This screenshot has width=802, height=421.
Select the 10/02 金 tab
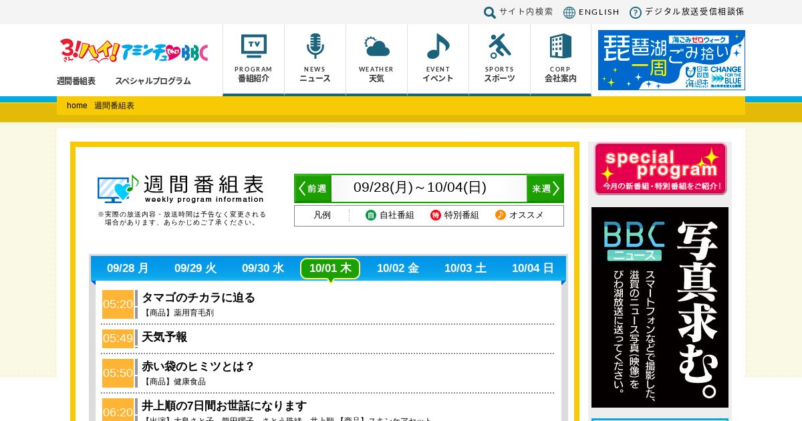click(398, 269)
